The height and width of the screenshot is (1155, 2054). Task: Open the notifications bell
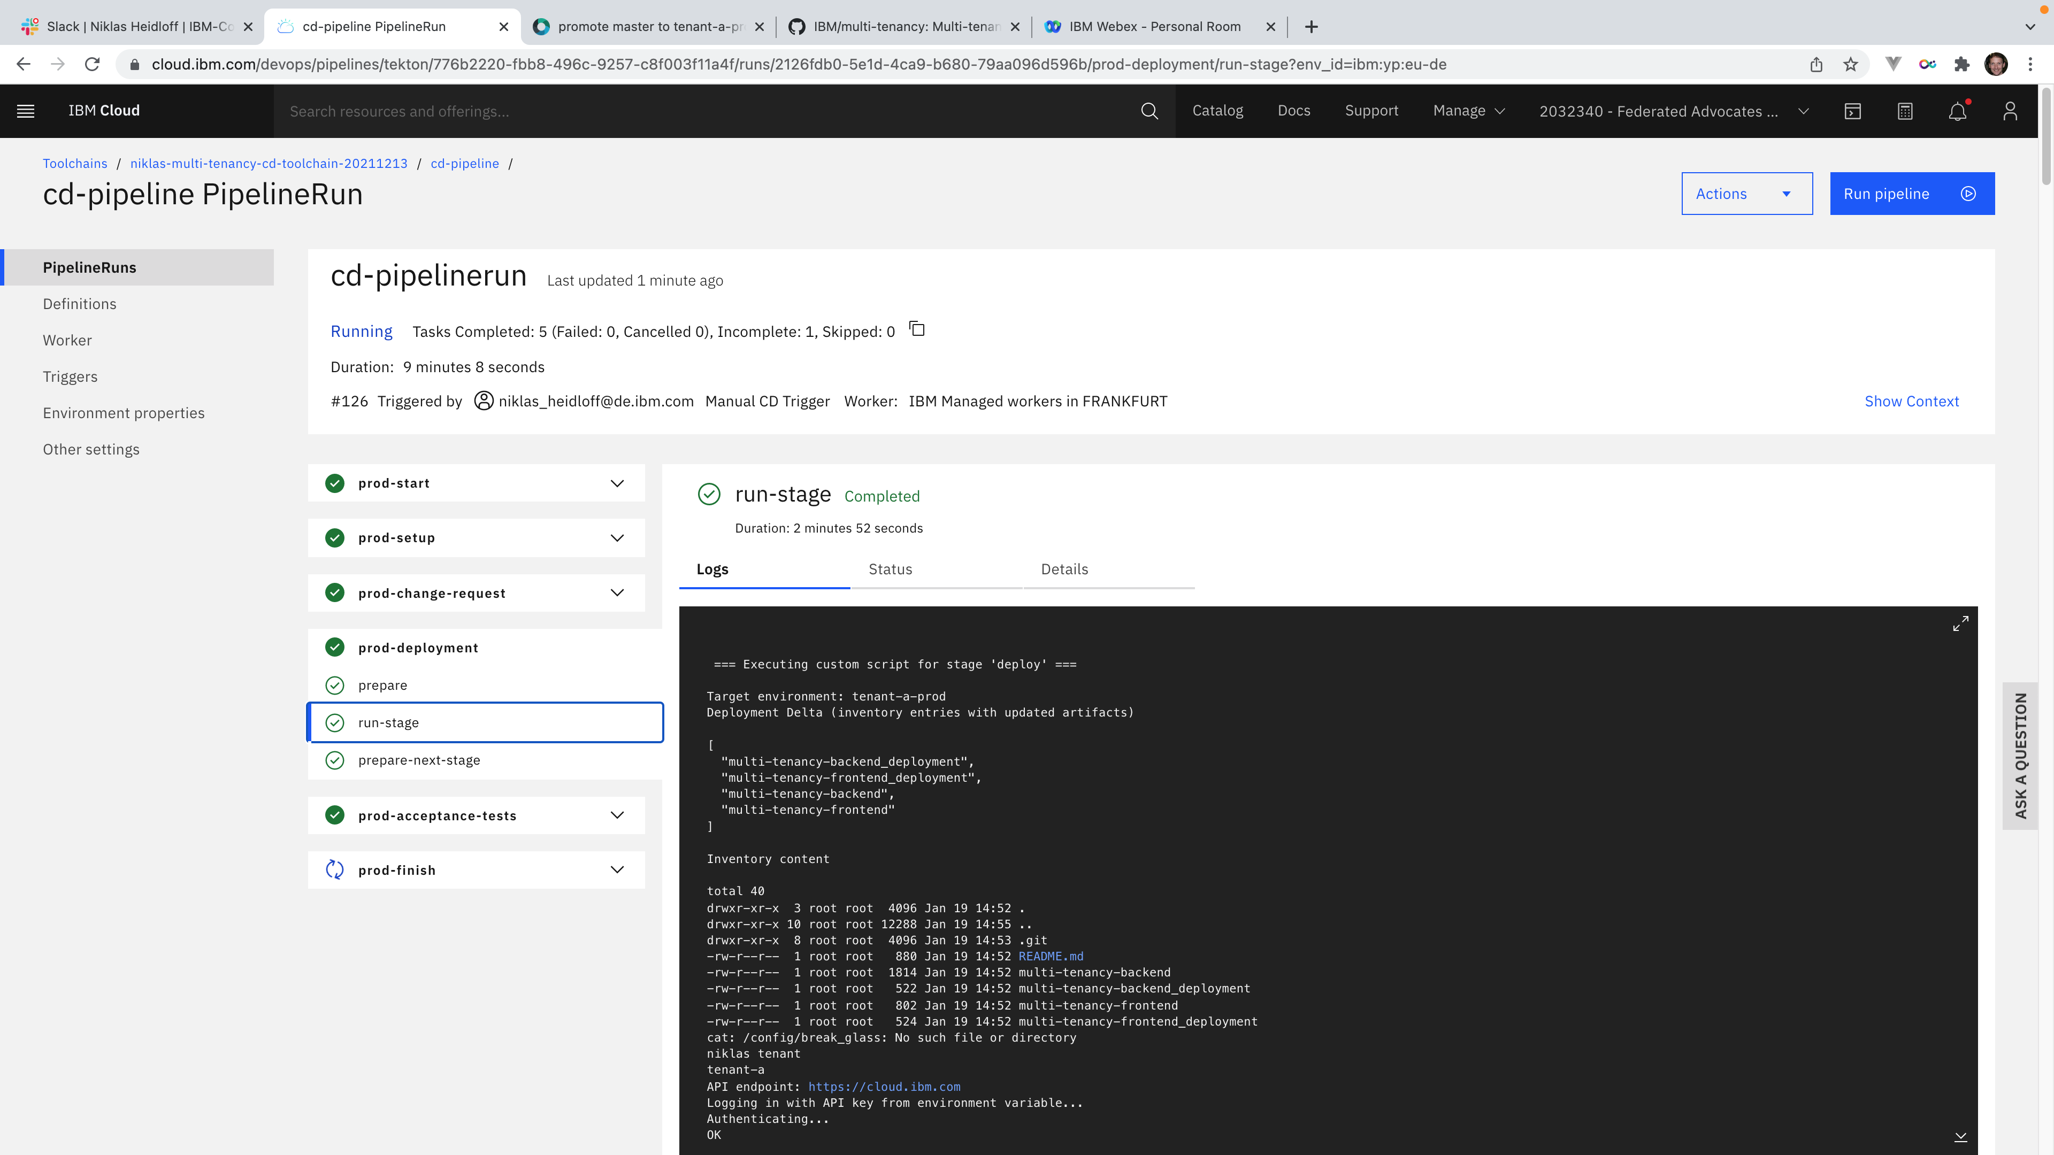[x=1958, y=111]
